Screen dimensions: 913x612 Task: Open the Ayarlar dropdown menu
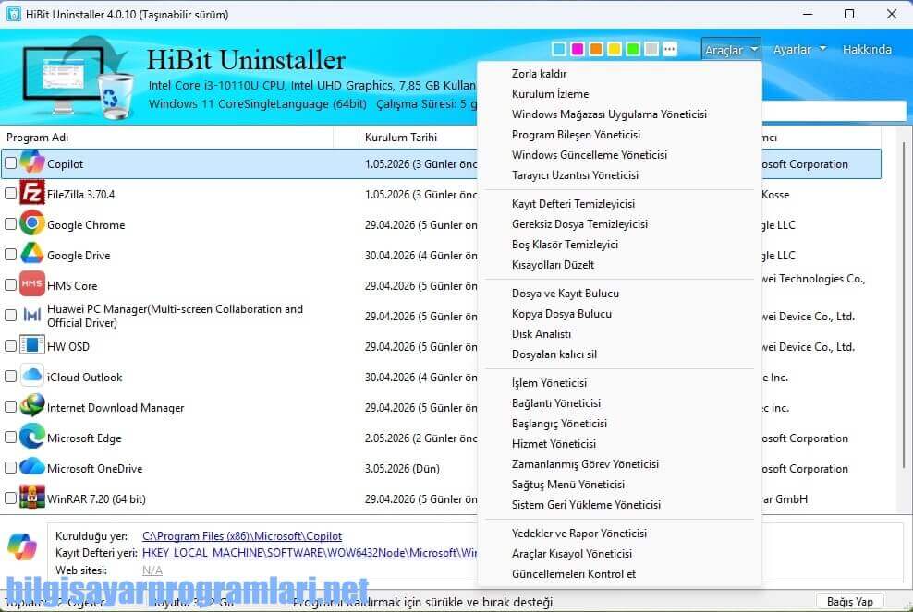click(x=799, y=50)
